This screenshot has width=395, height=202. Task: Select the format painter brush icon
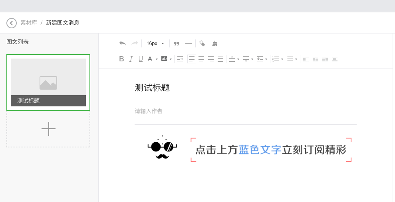(202, 43)
